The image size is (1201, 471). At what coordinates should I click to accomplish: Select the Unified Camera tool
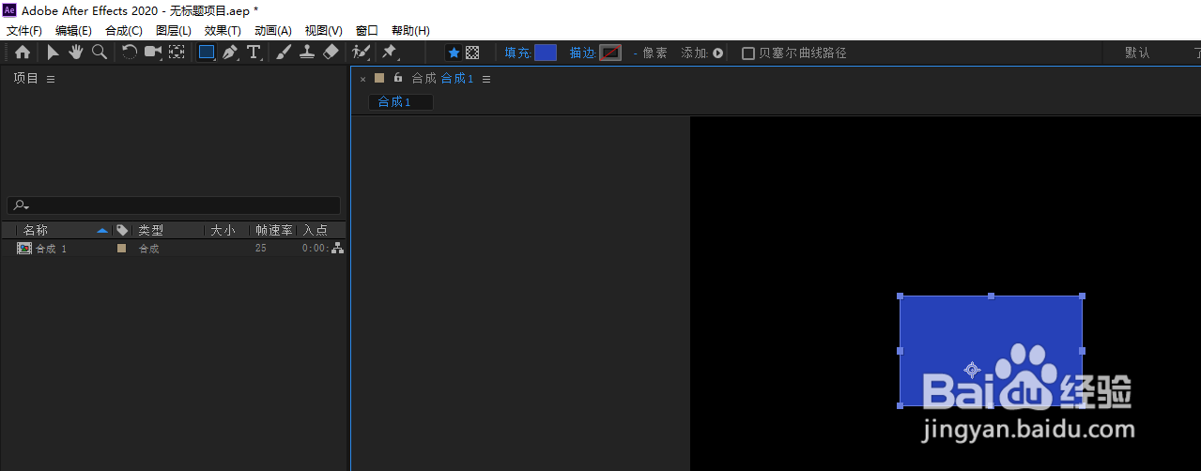pyautogui.click(x=153, y=53)
